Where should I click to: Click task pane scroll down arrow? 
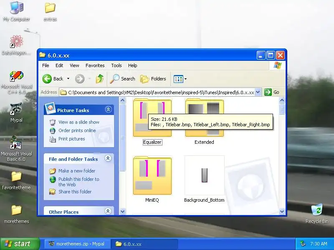coord(122,212)
